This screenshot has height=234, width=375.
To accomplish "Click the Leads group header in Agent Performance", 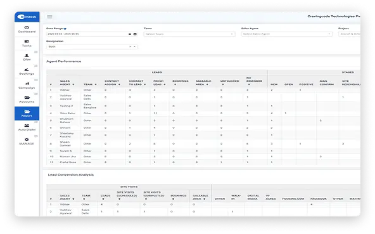I will coord(157,72).
